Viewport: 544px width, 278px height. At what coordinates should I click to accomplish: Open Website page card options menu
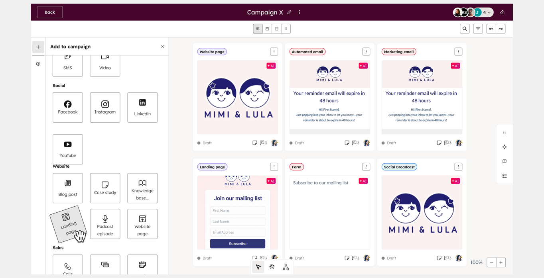(x=274, y=52)
